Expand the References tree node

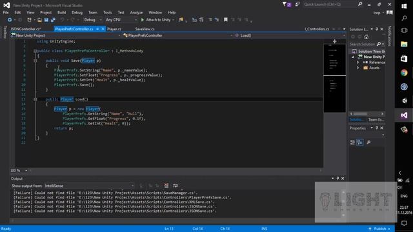click(x=358, y=63)
